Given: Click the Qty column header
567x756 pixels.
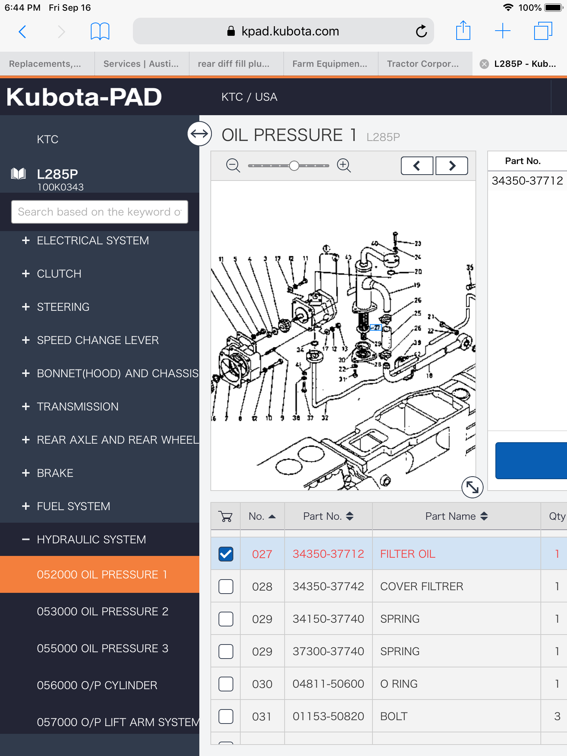Looking at the screenshot, I should pos(557,516).
